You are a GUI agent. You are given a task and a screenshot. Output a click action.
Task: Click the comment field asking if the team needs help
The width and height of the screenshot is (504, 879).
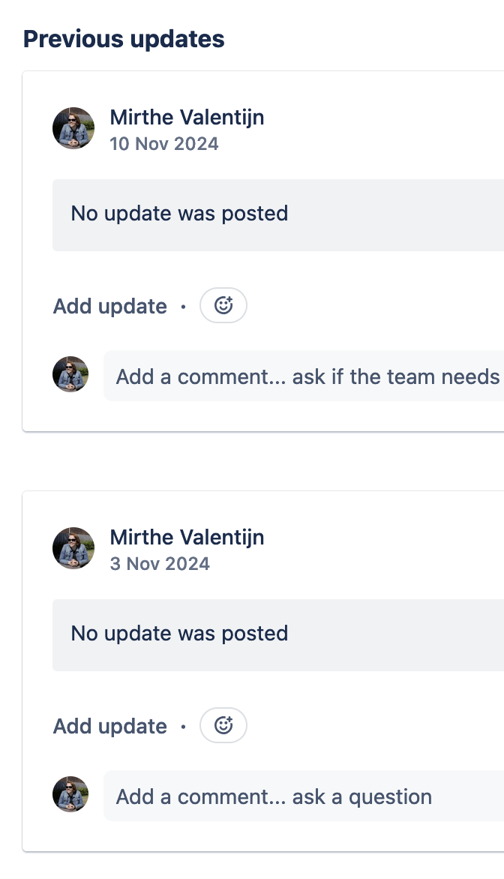300,376
